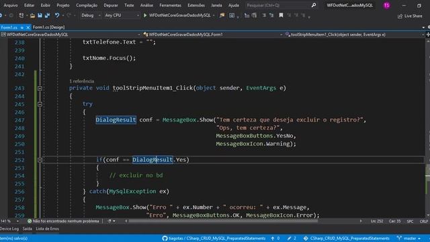Image resolution: width=430 pixels, height=242 pixels.
Task: Open the Ferramentas menu
Action: (x=170, y=5)
